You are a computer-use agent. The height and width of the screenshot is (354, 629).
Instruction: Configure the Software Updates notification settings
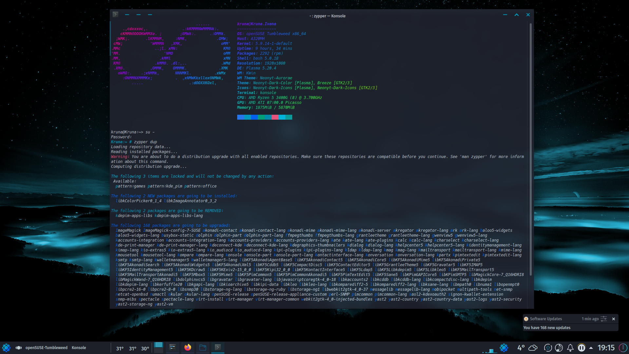pos(604,319)
